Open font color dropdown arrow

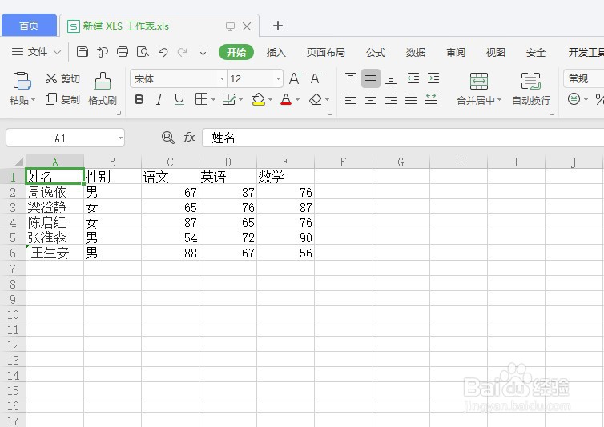[x=297, y=100]
